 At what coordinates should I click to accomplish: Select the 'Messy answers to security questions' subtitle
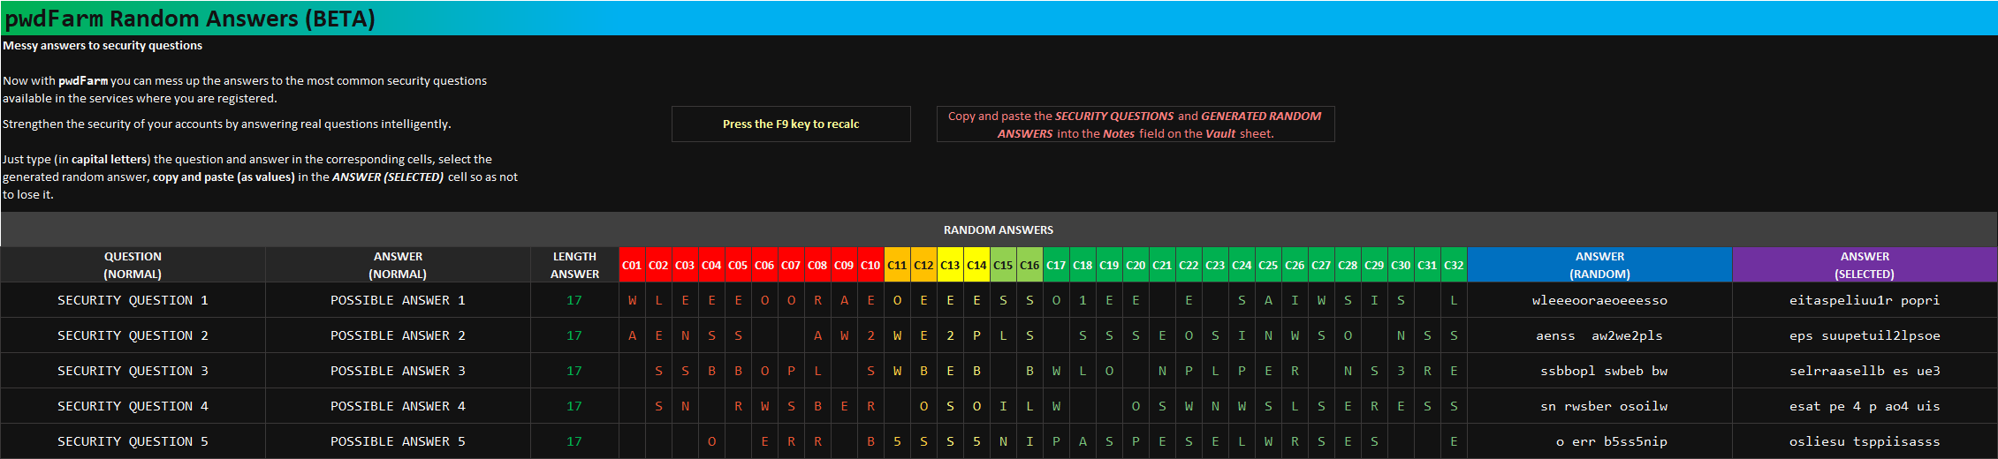coord(103,45)
